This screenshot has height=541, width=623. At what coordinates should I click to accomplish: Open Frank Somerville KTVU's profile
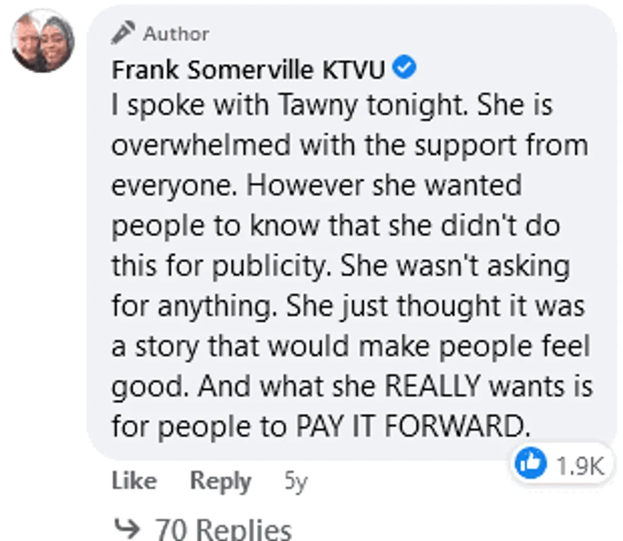[x=248, y=70]
